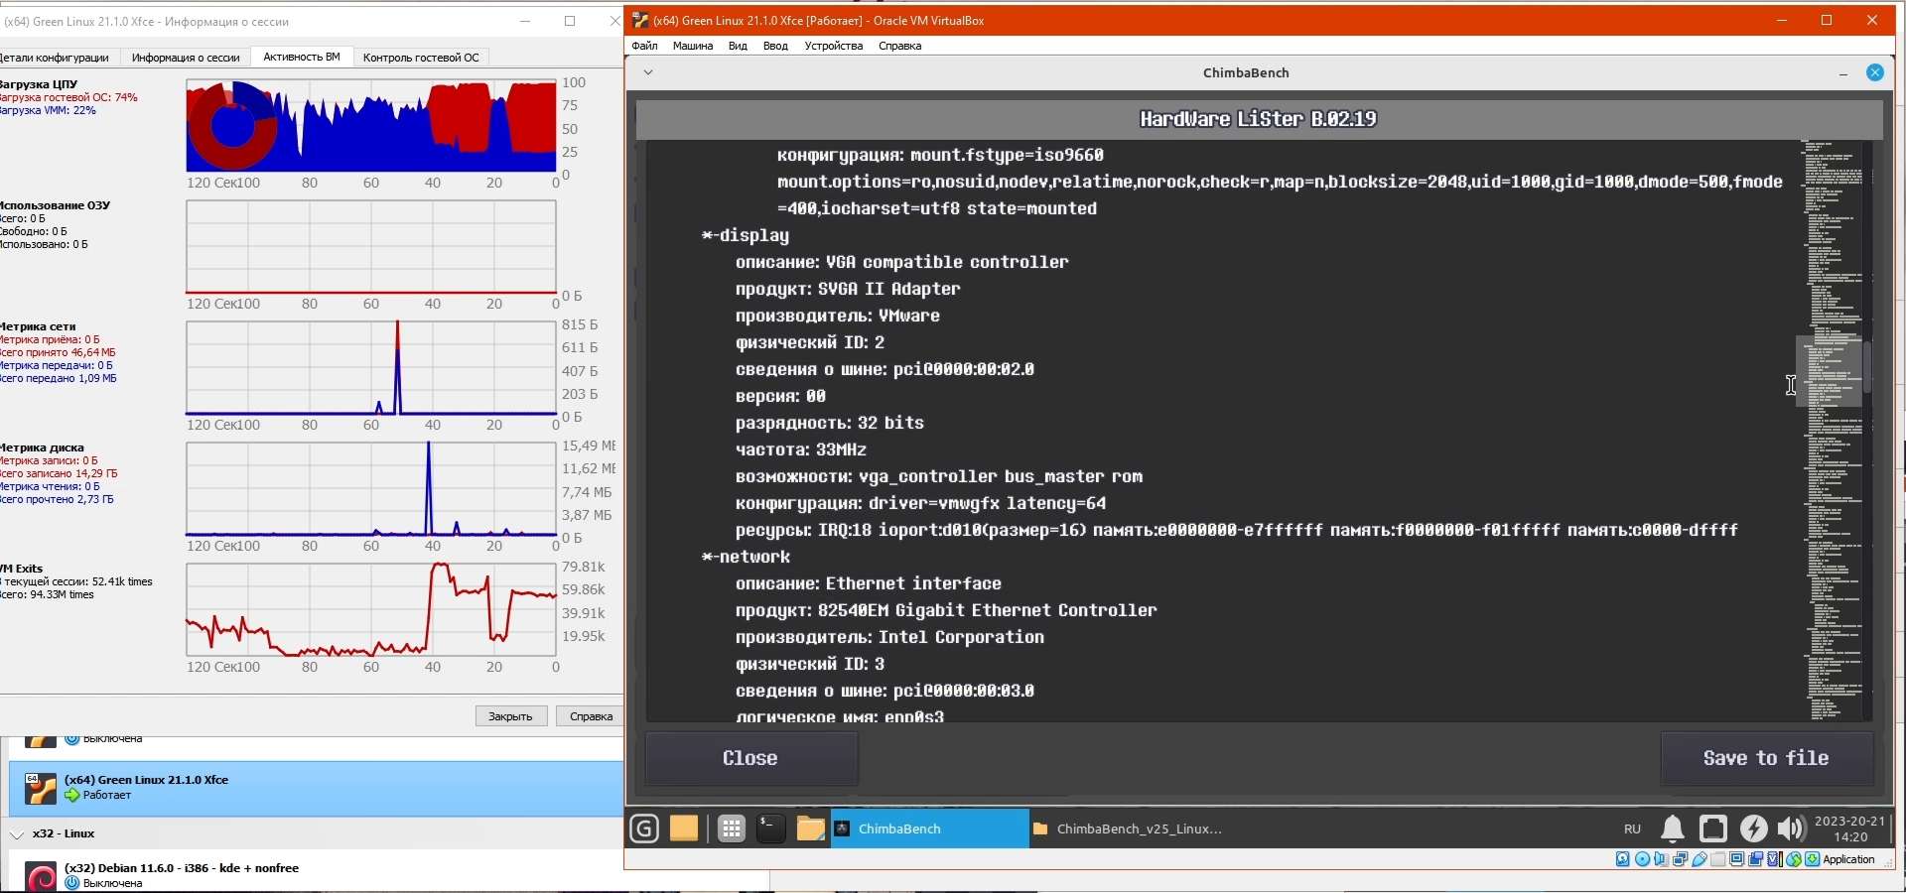Image resolution: width=1906 pixels, height=893 pixels.
Task: Click the 'Application' host key label in status bar
Action: [x=1849, y=859]
